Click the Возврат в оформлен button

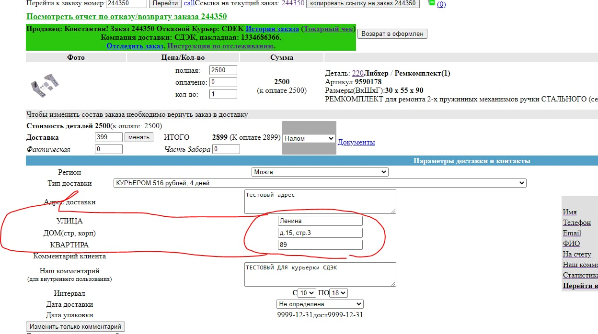point(392,34)
